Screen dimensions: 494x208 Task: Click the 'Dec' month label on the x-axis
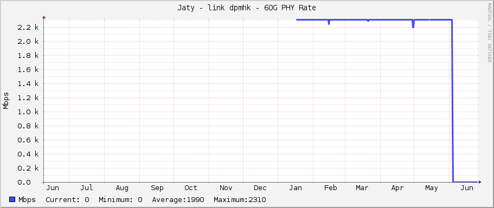click(260, 188)
